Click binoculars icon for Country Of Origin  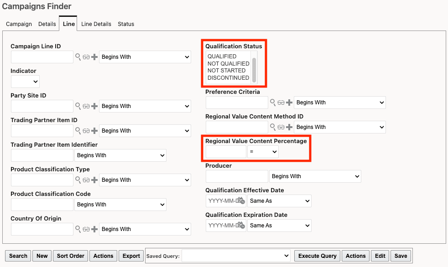(x=86, y=229)
